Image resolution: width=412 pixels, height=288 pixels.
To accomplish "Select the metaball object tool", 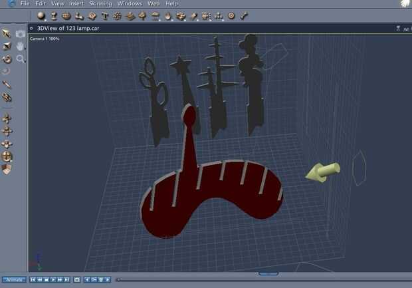I will point(79,16).
